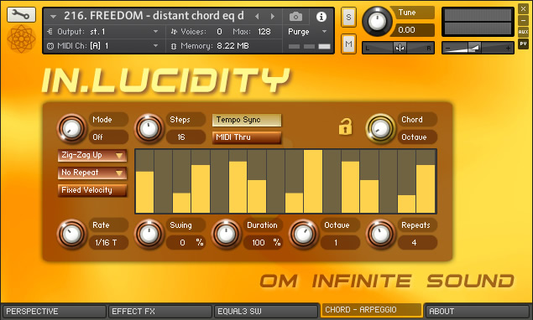This screenshot has width=533, height=320.
Task: Unlock the padlock icon beside Chord
Action: 345,127
